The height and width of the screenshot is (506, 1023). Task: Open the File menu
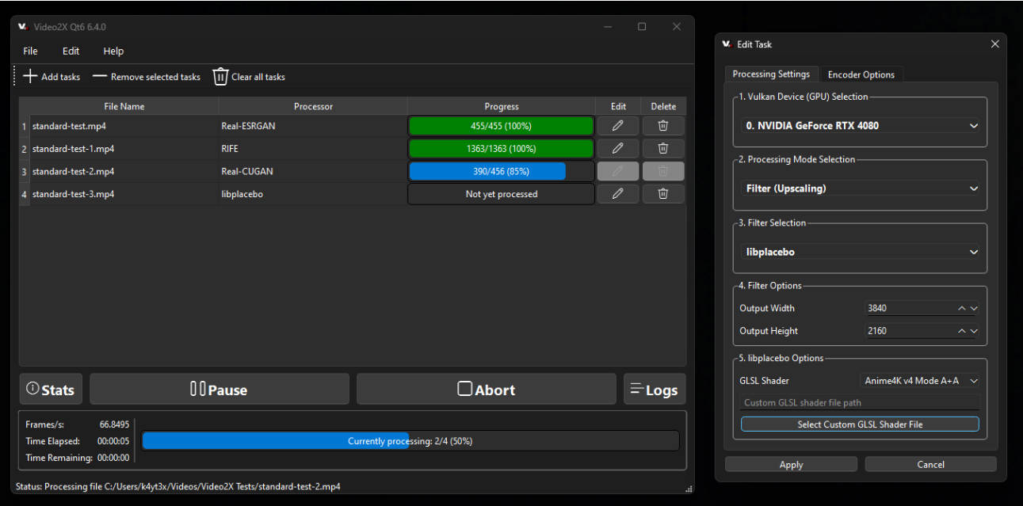(x=30, y=51)
